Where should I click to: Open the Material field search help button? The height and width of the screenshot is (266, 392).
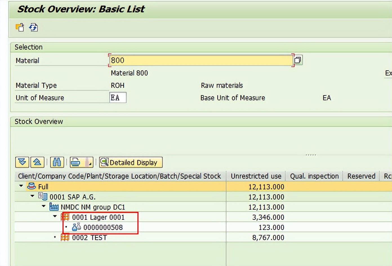pyautogui.click(x=298, y=60)
